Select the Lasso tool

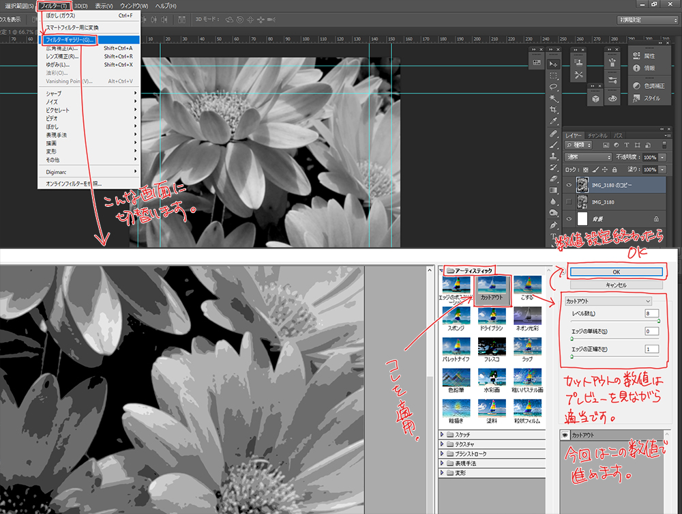point(553,87)
